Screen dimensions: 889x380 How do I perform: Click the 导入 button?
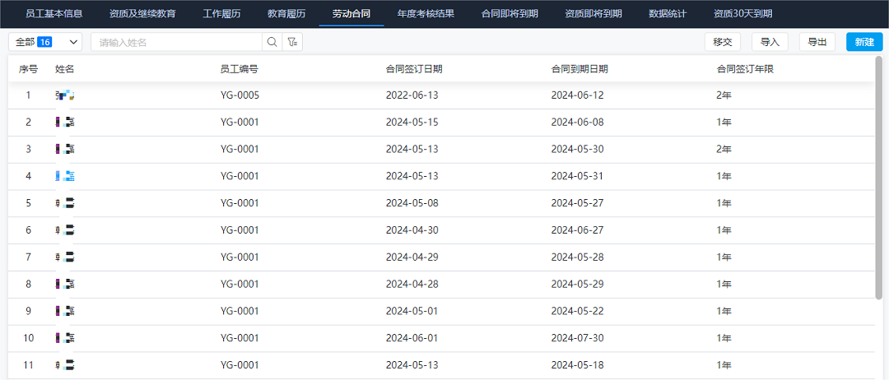pyautogui.click(x=770, y=42)
